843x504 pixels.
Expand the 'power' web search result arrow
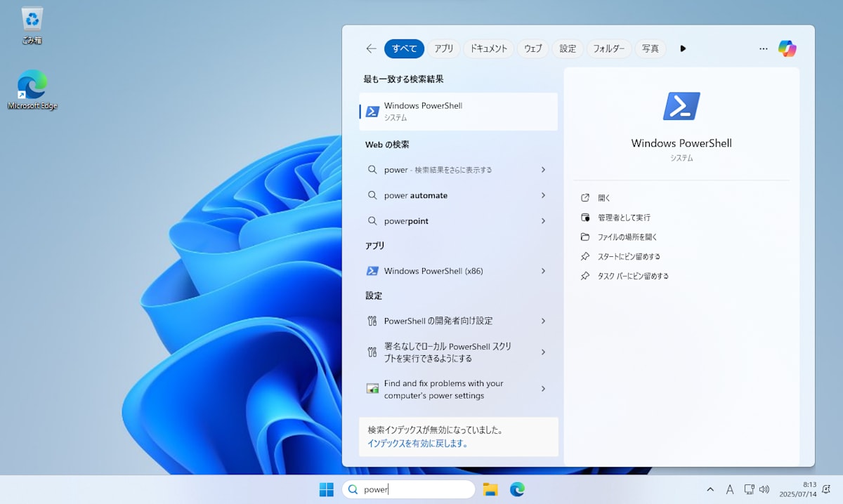coord(543,170)
